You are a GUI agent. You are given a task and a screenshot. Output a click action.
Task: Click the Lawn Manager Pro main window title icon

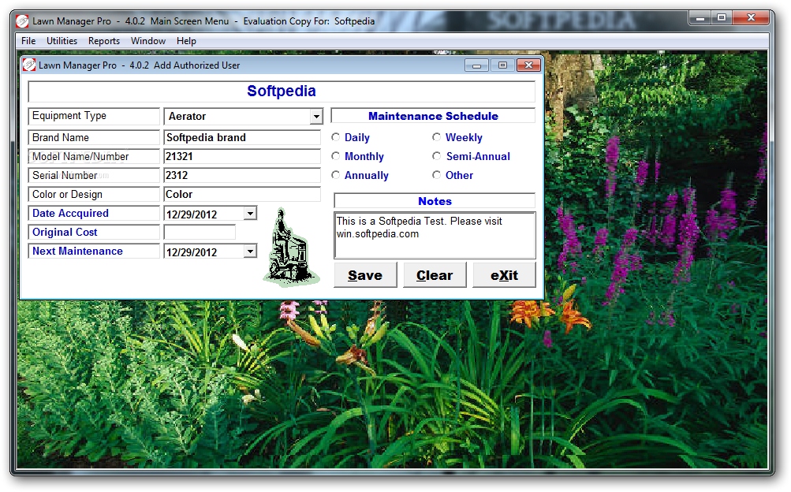(22, 21)
